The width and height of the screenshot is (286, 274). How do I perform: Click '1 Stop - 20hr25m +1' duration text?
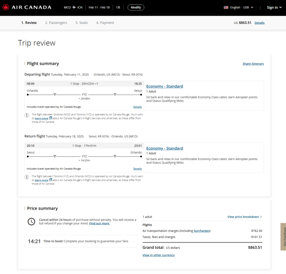tap(84, 84)
